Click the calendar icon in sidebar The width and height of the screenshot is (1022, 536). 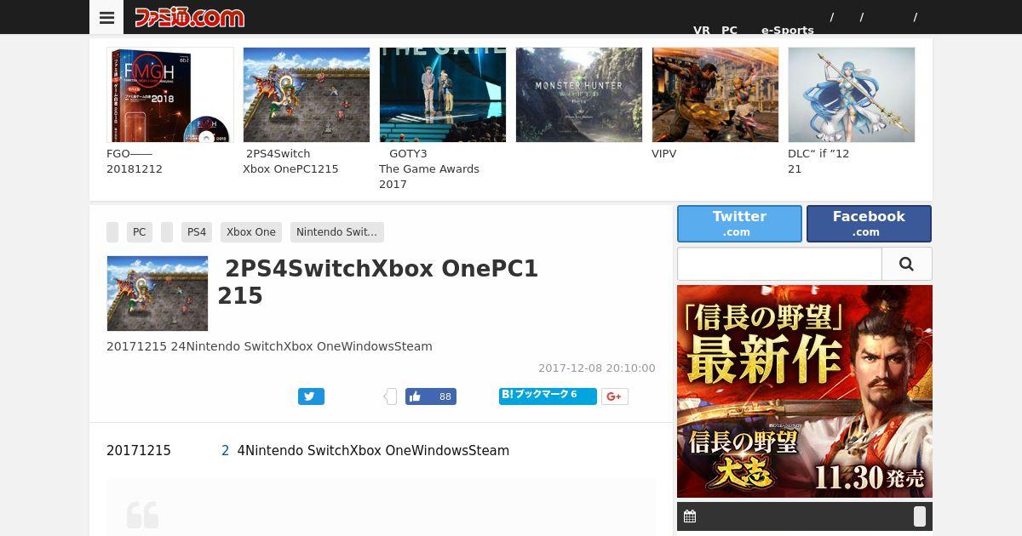(690, 516)
